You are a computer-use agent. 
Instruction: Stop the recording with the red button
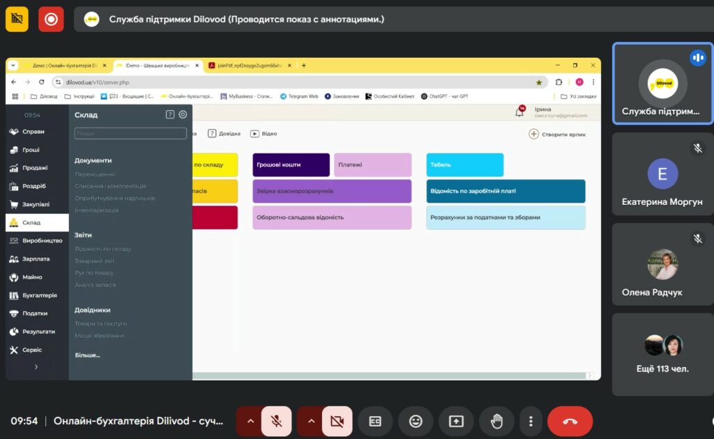tap(51, 19)
